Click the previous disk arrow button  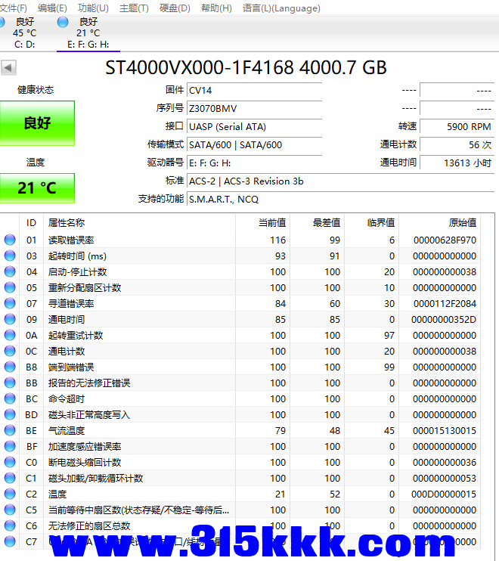8,67
